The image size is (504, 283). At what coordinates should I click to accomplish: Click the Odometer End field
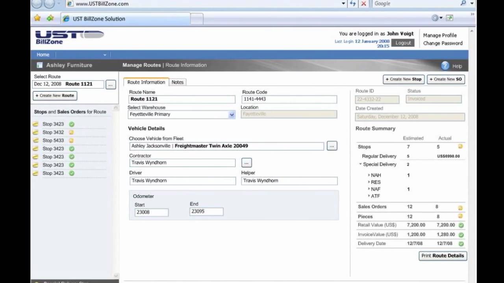pos(206,211)
